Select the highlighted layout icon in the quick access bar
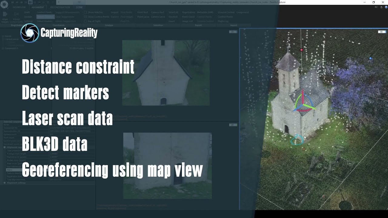This screenshot has height=218, width=388. 30,2
